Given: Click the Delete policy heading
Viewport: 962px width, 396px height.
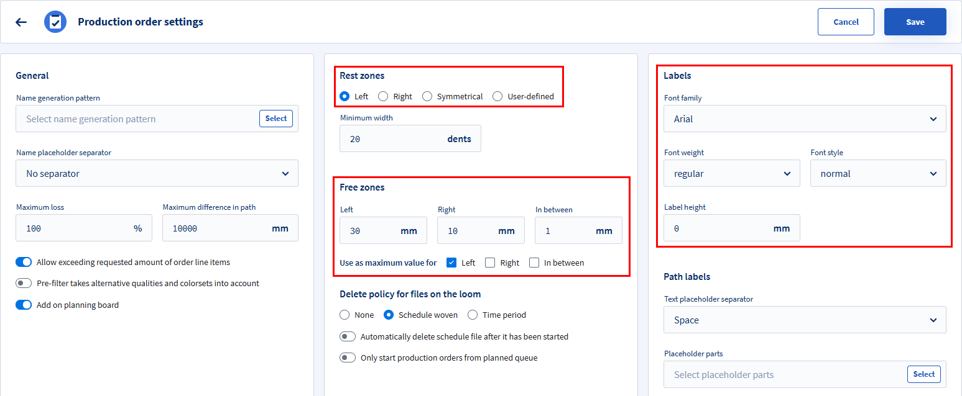Looking at the screenshot, I should 410,294.
